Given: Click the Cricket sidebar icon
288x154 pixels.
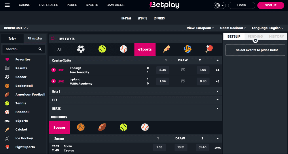Looking at the screenshot, I should pyautogui.click(x=7, y=129).
